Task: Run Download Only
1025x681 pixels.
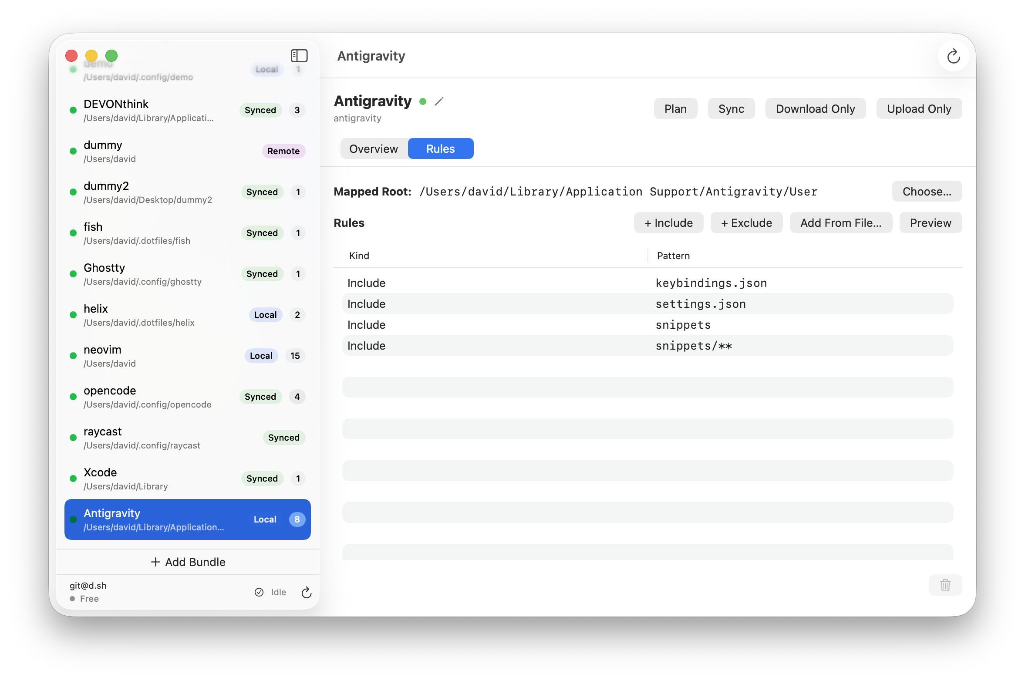Action: tap(815, 109)
